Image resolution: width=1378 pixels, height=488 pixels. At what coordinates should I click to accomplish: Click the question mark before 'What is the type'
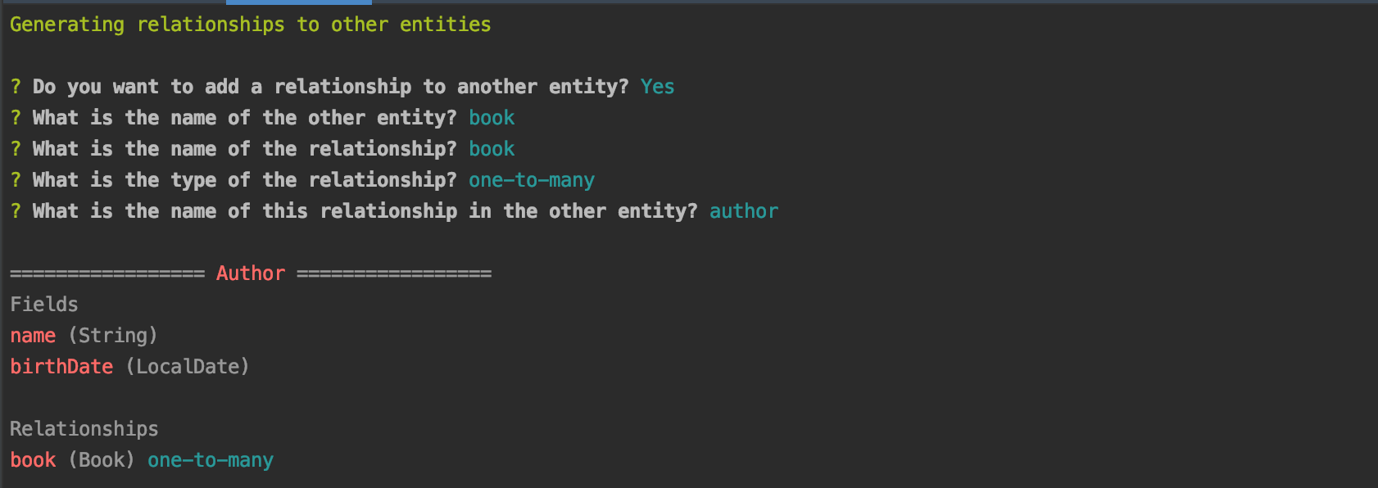(x=16, y=180)
